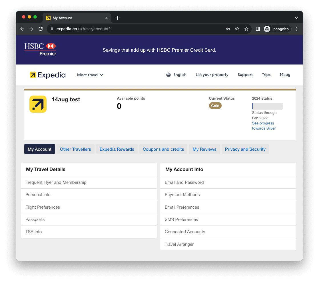Open Connected Accounts row
This screenshot has height=282, width=319.
(x=228, y=232)
